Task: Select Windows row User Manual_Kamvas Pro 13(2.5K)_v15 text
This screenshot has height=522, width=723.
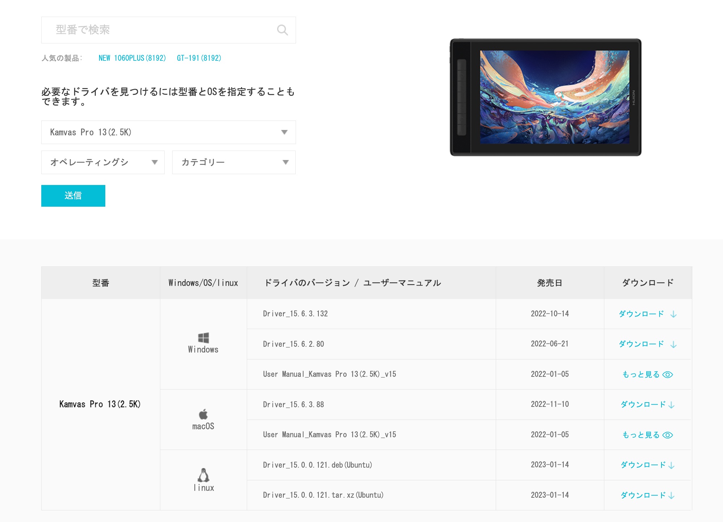Action: 330,374
